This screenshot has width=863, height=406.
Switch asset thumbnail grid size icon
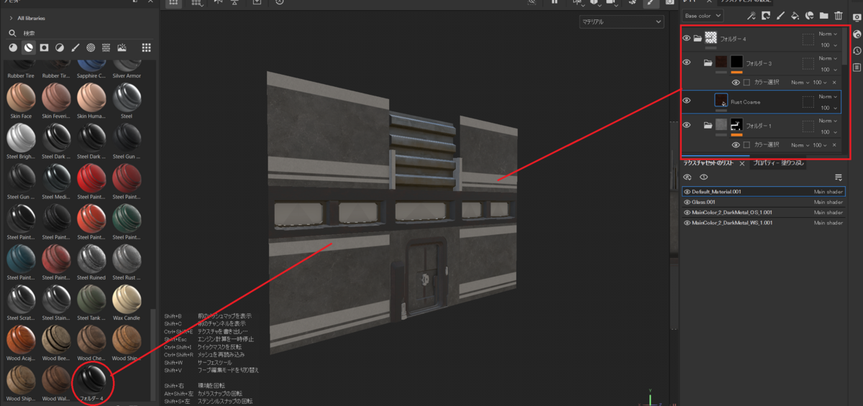146,47
